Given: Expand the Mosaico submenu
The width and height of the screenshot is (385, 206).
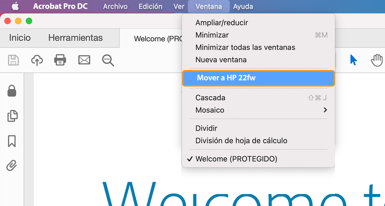Looking at the screenshot, I should pos(210,110).
